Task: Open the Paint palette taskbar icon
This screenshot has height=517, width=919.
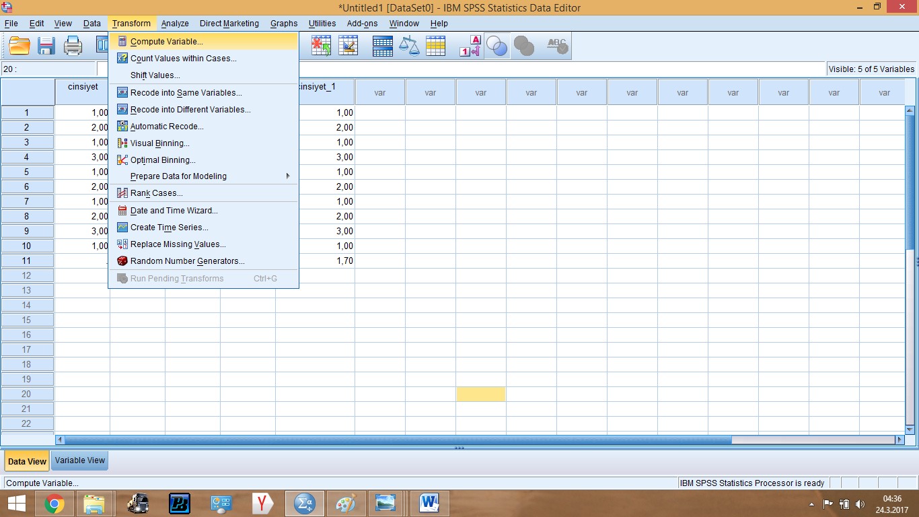Action: coord(345,503)
